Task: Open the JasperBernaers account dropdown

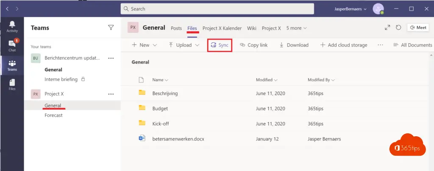Action: pos(351,9)
